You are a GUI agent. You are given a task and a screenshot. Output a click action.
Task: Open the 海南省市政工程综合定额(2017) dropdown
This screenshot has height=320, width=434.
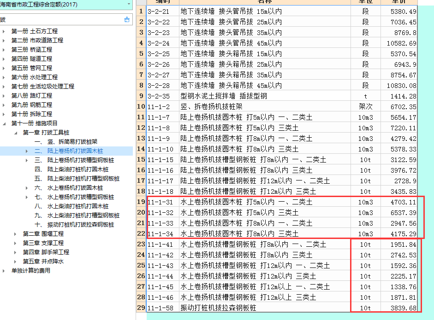129,4
